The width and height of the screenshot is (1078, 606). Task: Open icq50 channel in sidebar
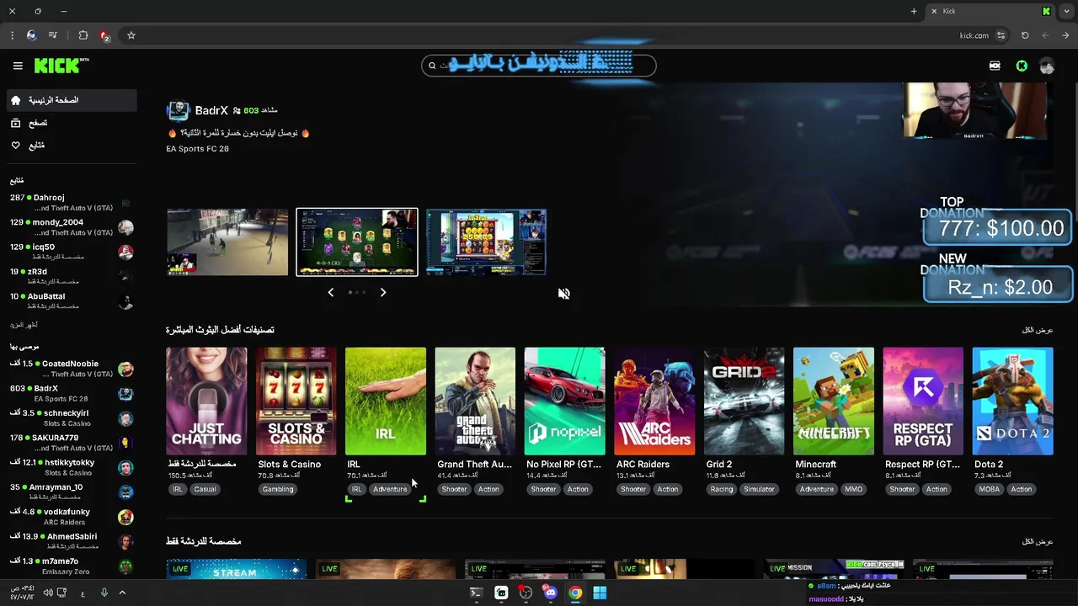click(x=71, y=252)
